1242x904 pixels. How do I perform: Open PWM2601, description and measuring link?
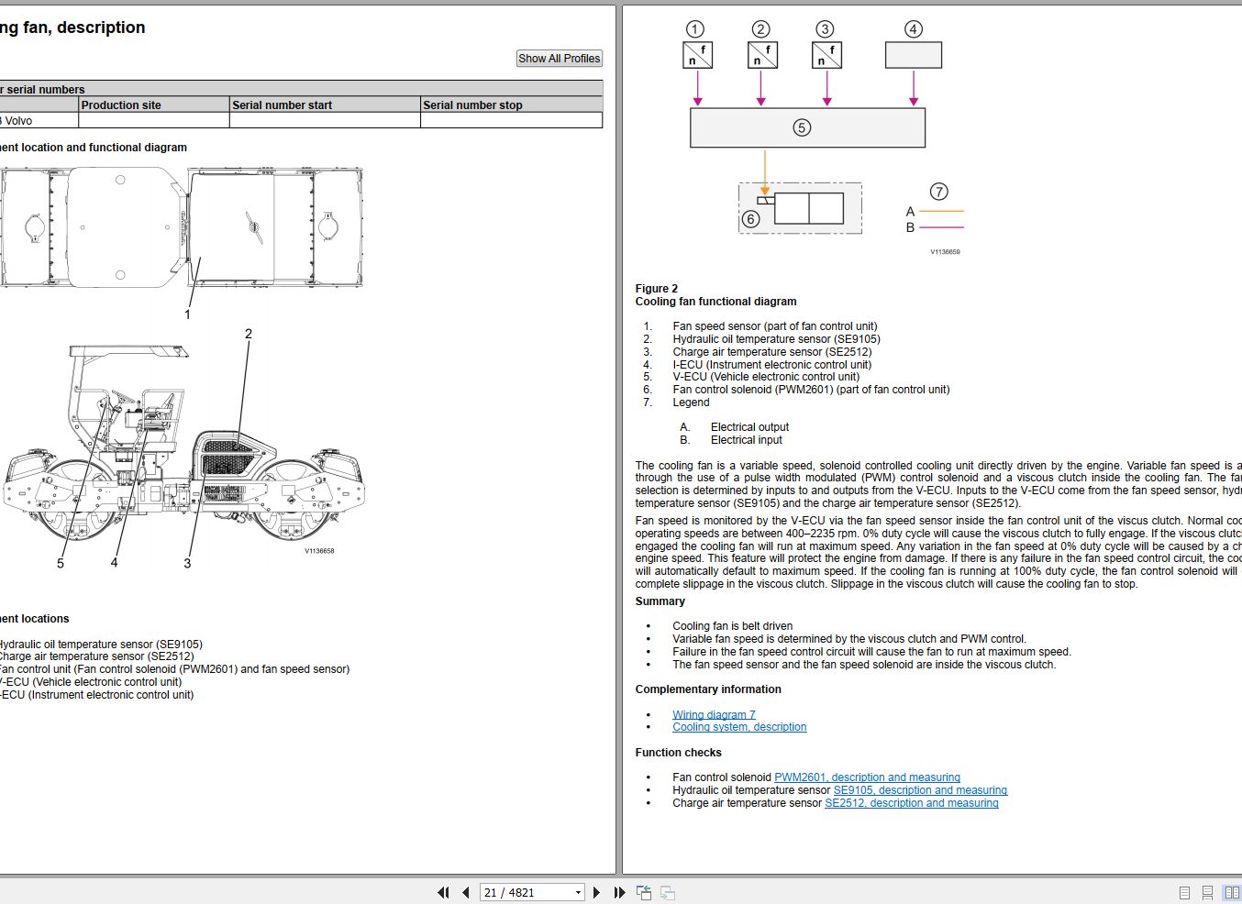pos(867,777)
